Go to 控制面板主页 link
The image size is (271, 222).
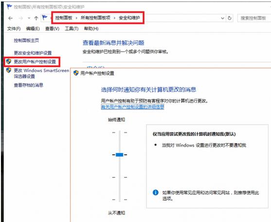pos(26,40)
